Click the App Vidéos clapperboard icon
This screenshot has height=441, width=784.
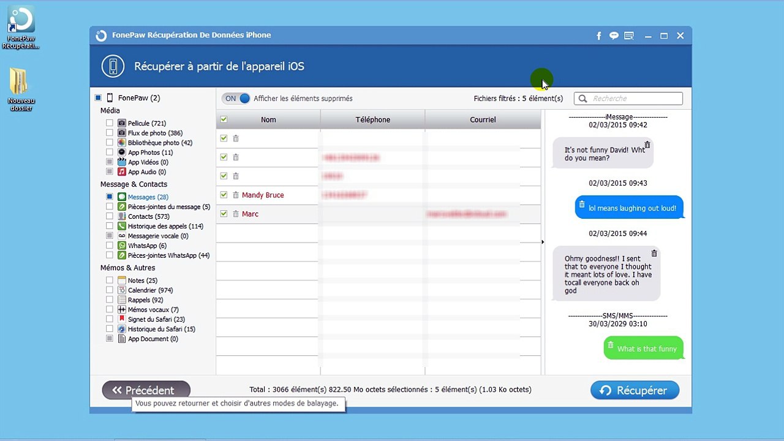tap(122, 162)
